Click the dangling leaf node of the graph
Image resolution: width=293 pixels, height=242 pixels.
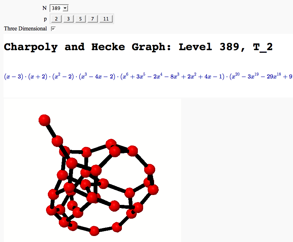point(45,120)
